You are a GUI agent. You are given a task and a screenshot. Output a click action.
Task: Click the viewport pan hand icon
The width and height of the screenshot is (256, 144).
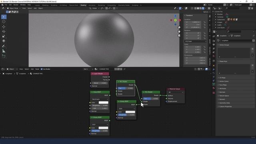[x=179, y=31]
